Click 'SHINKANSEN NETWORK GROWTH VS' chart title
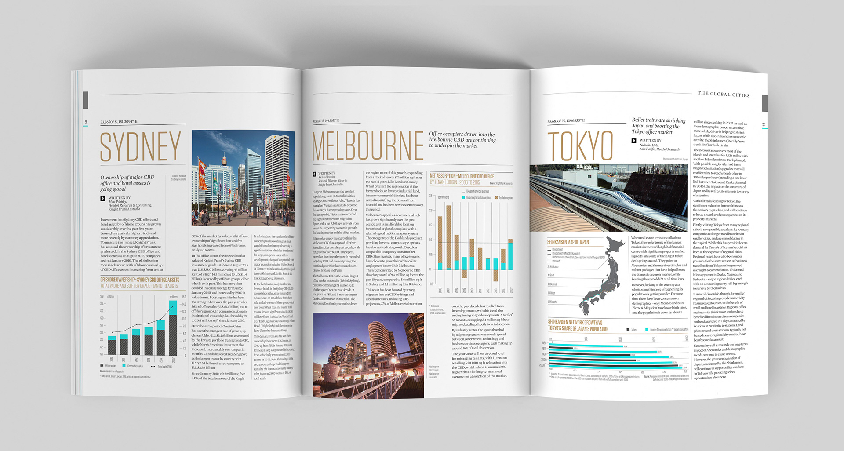The height and width of the screenshot is (451, 844). tap(575, 322)
